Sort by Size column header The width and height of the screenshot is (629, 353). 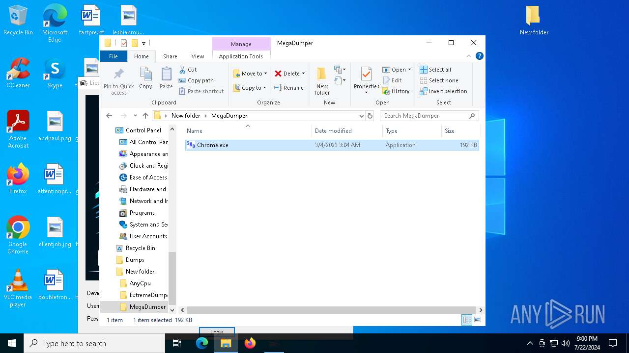point(460,131)
